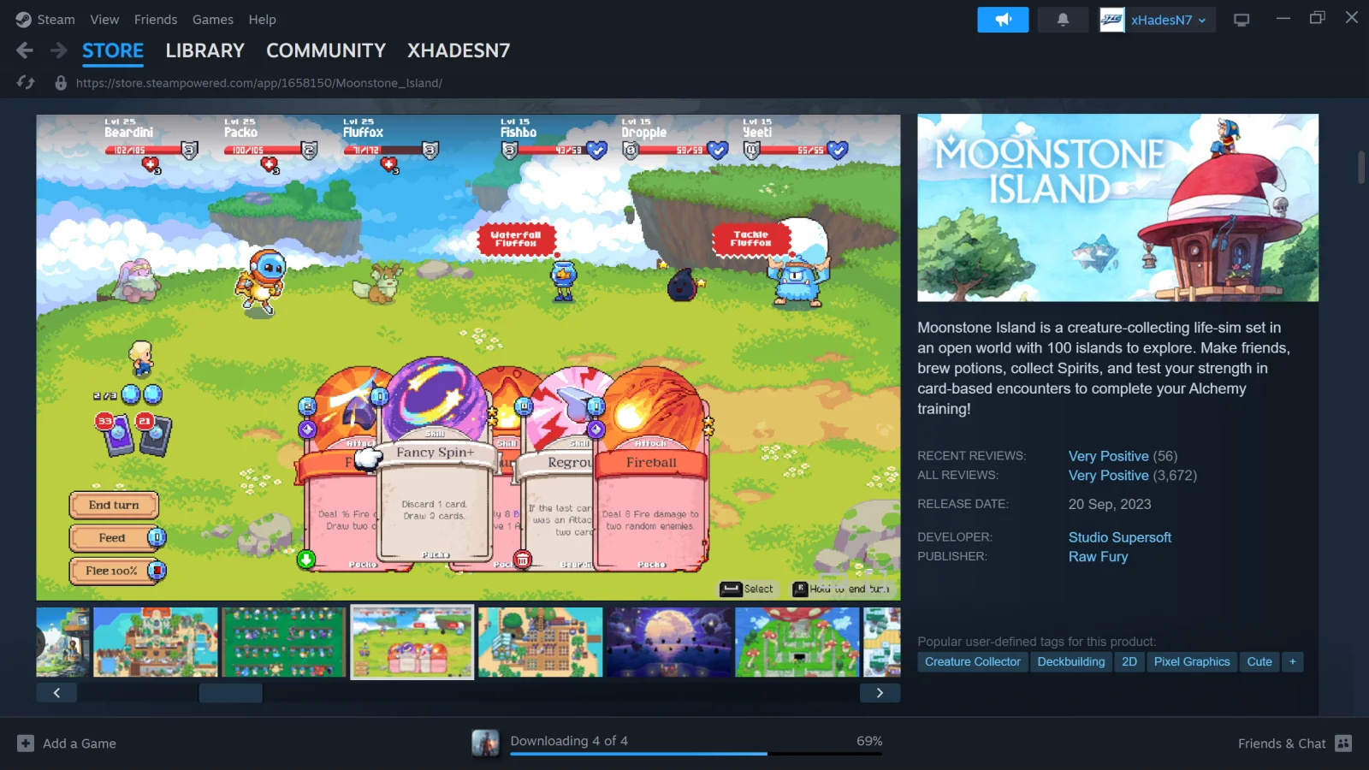Image resolution: width=1369 pixels, height=770 pixels.
Task: Open the Raw Fury publisher link
Action: pos(1098,557)
